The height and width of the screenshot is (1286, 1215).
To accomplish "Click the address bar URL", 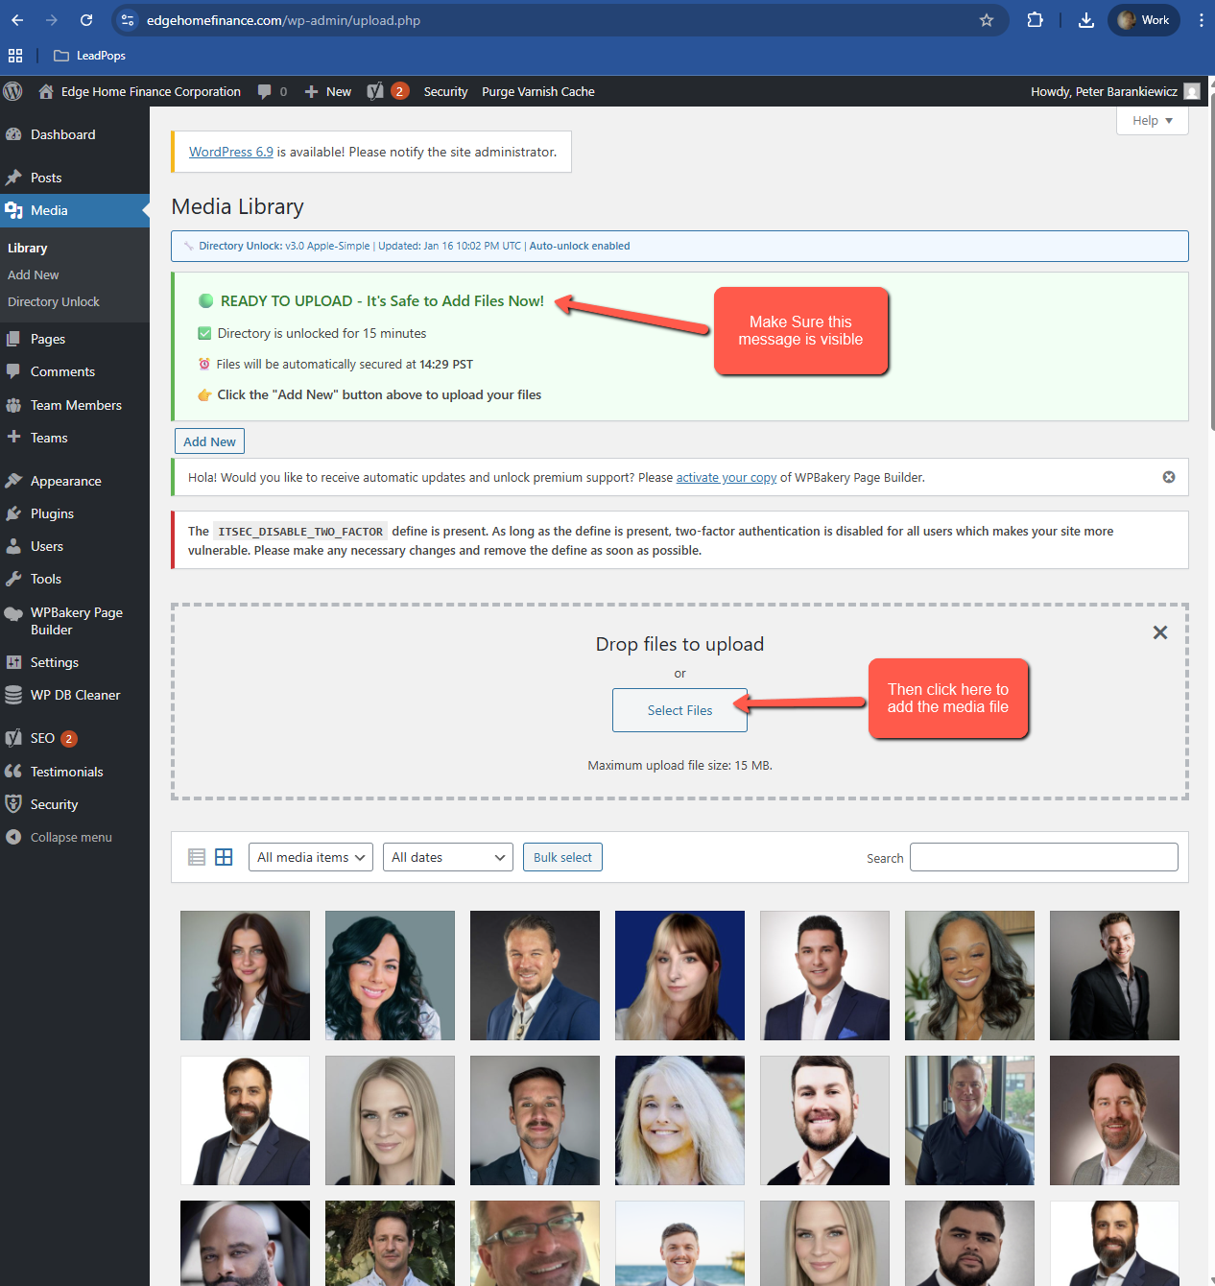I will (x=284, y=20).
